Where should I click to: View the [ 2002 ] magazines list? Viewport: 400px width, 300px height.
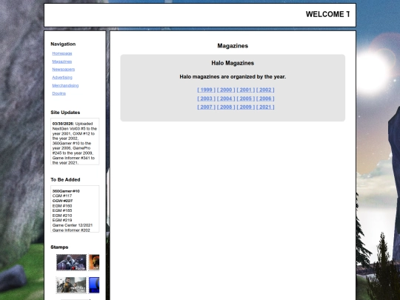[x=265, y=90]
